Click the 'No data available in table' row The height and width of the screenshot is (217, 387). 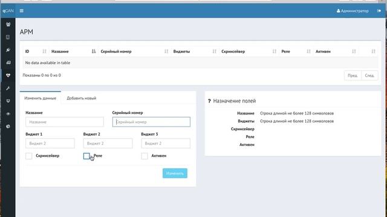[200, 63]
